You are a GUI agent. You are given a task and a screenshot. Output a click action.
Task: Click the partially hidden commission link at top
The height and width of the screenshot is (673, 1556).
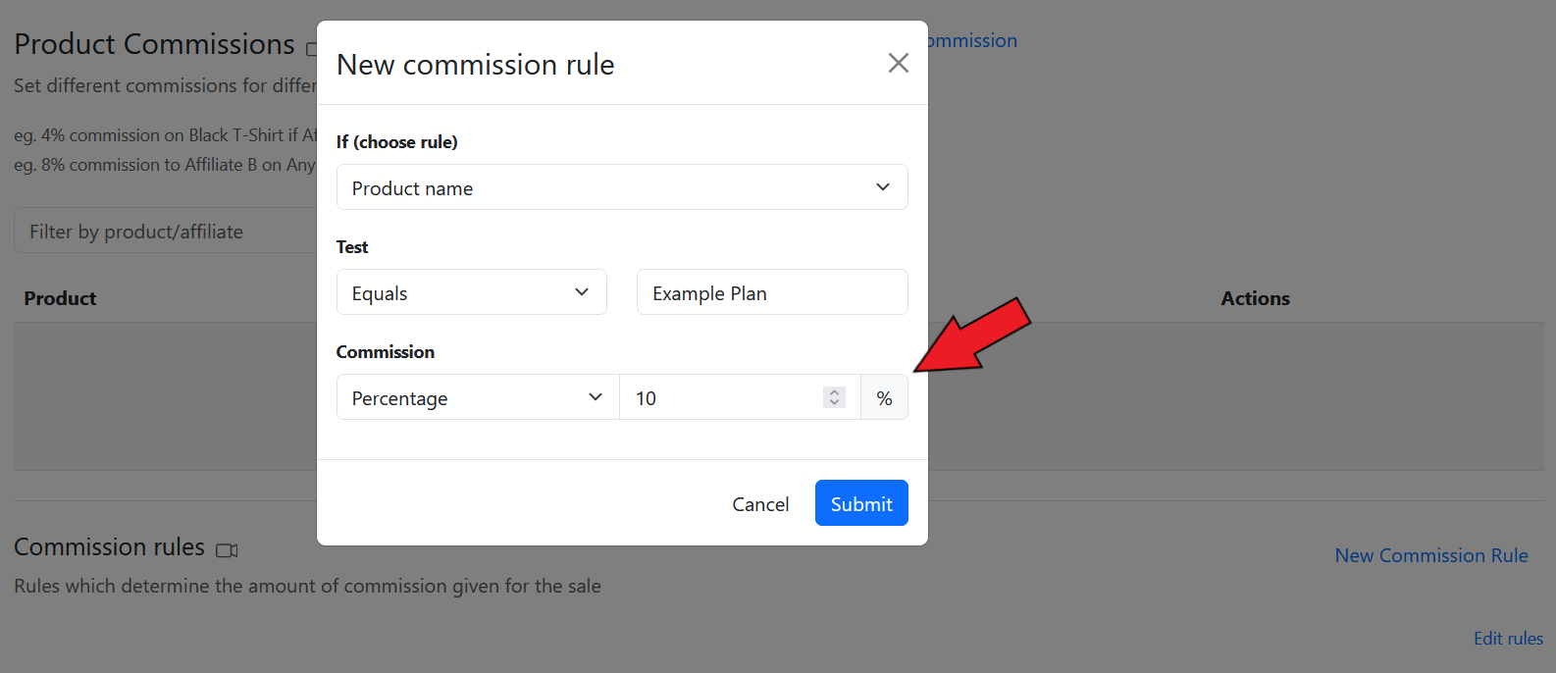tap(971, 40)
